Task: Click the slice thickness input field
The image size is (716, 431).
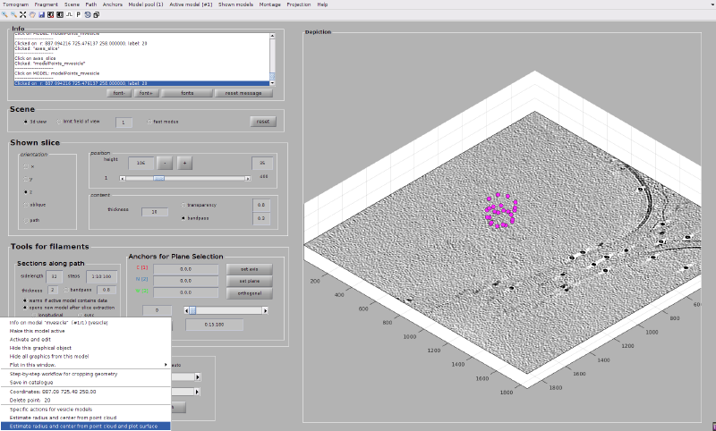Action: tap(155, 212)
